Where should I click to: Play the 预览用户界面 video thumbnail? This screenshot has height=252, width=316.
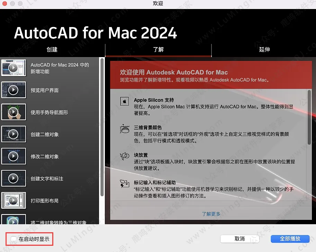tap(13, 90)
